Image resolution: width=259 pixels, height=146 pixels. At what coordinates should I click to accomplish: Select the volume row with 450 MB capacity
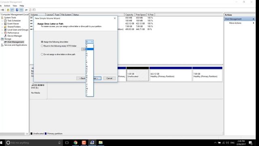126,18
